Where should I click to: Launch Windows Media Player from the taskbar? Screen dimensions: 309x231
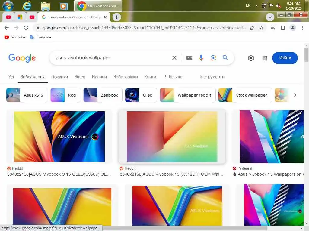click(x=64, y=6)
